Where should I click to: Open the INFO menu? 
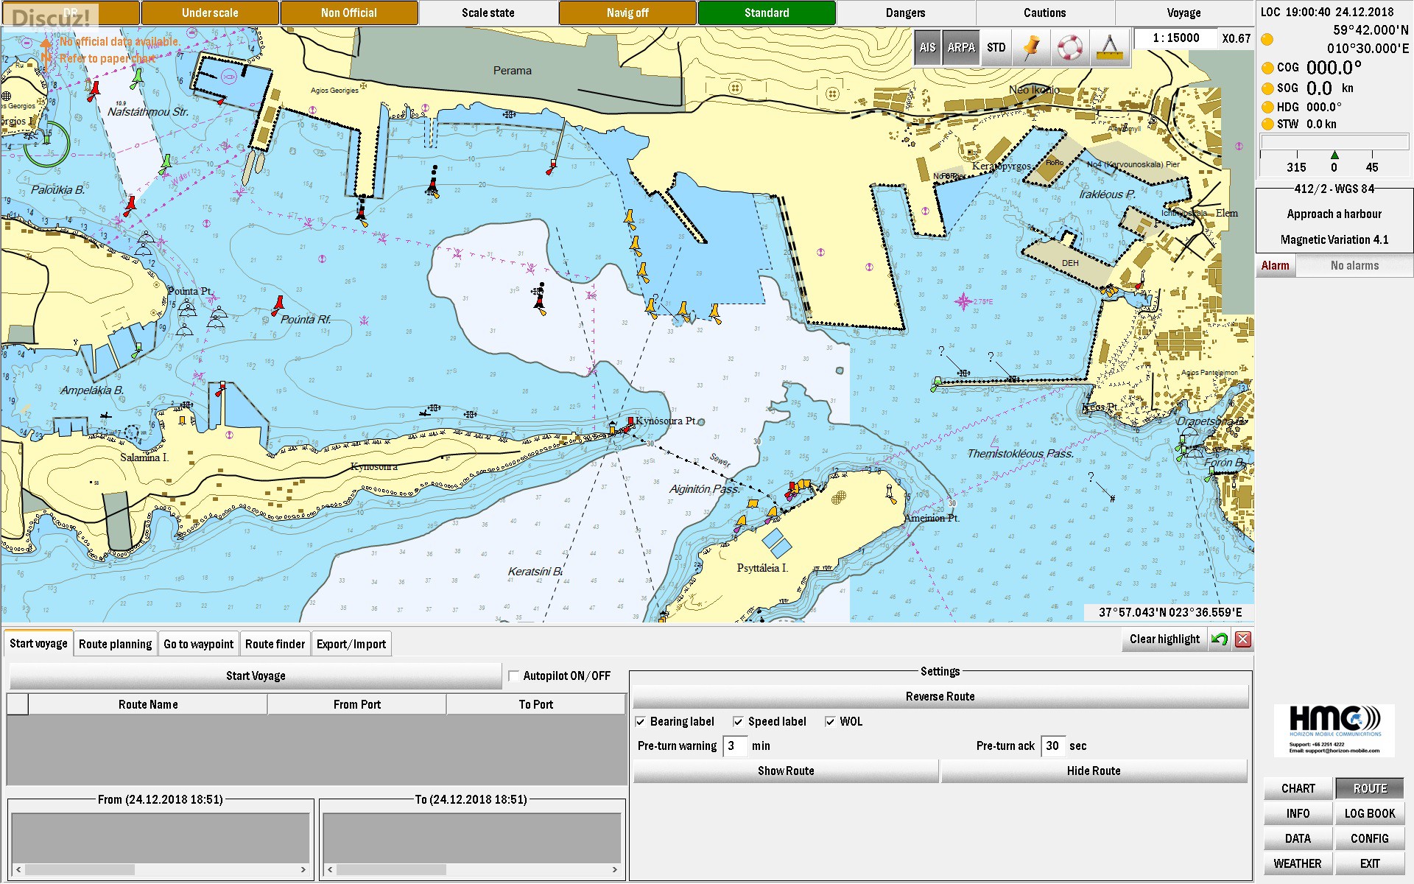click(x=1298, y=813)
